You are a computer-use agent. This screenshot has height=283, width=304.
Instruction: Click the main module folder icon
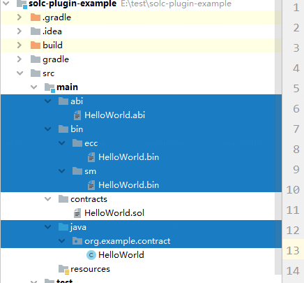pyautogui.click(x=50, y=87)
